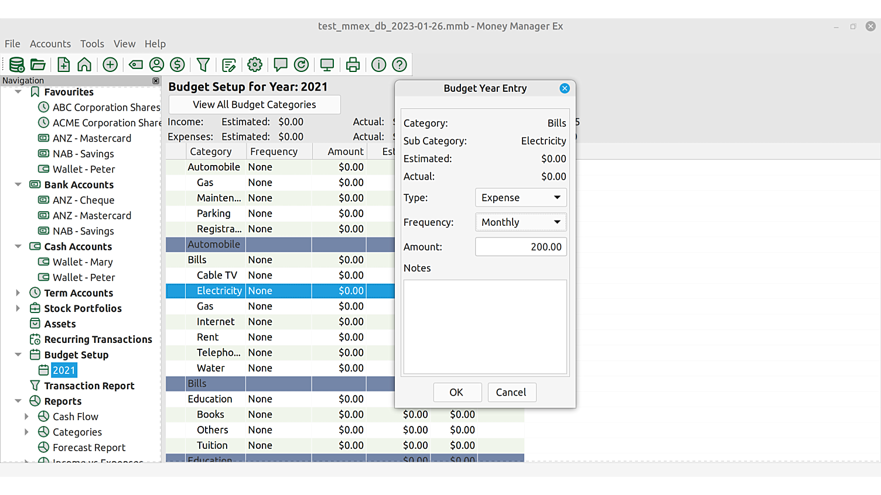
Task: Select NAB - Savings under Bank Accounts
Action: coord(83,231)
